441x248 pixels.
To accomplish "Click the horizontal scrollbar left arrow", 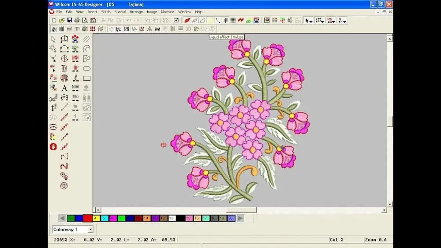I will click(97, 210).
